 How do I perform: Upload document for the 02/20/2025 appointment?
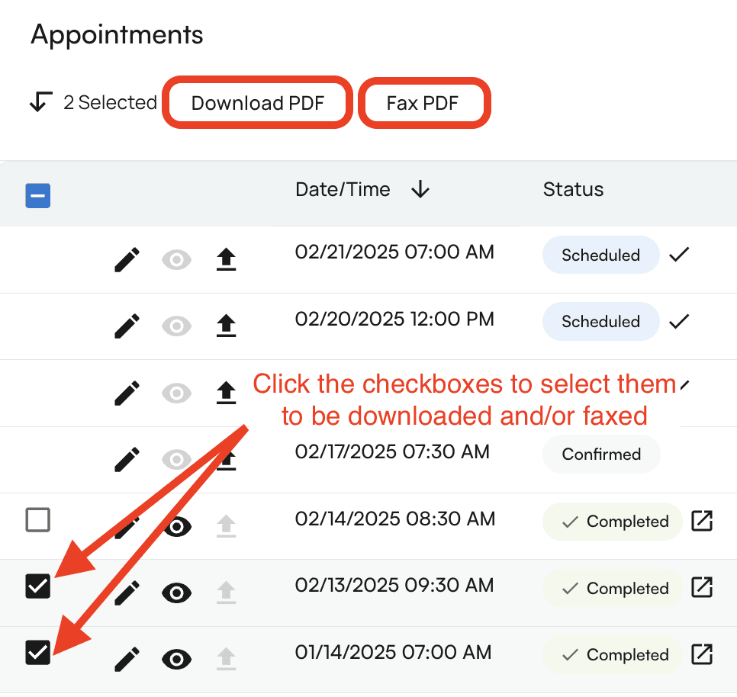tap(226, 326)
